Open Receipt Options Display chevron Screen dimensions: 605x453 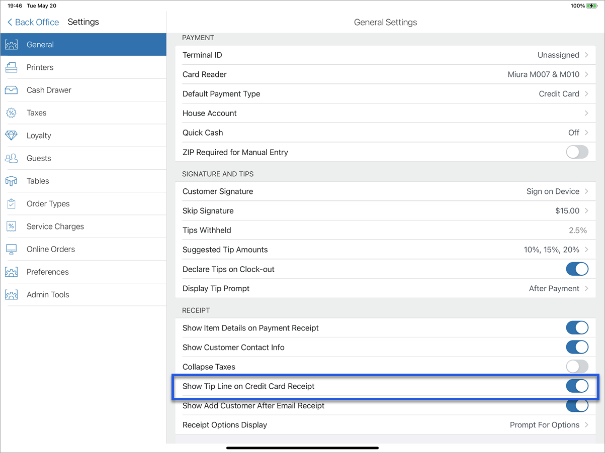point(586,425)
